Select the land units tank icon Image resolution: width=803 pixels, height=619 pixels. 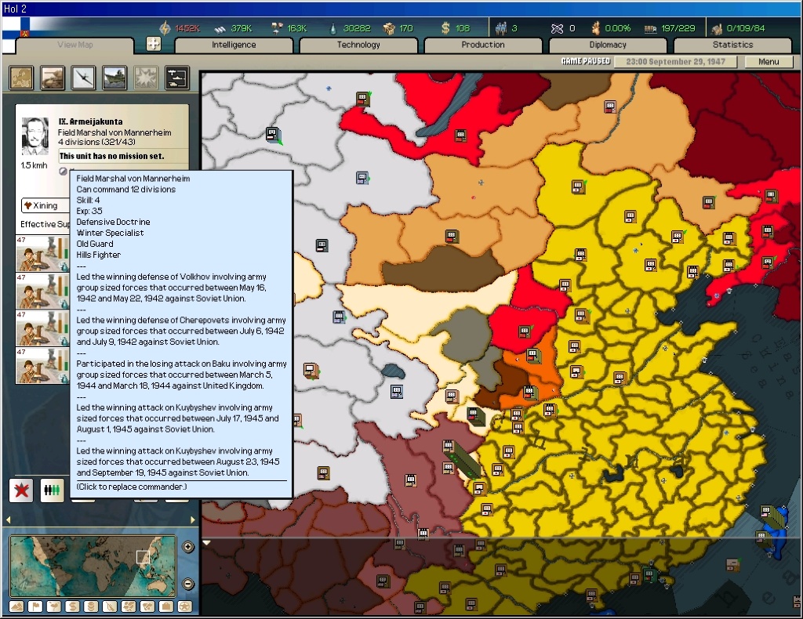pyautogui.click(x=53, y=78)
